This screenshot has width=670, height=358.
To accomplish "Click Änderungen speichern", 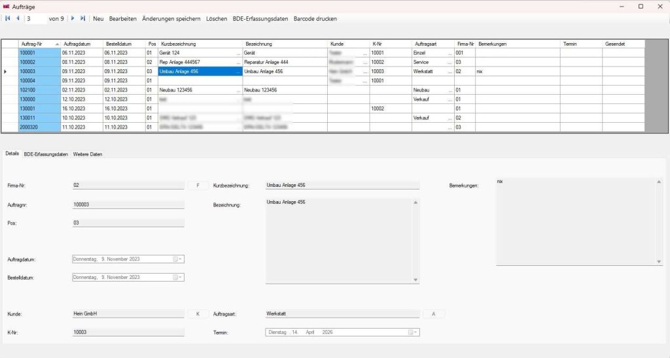I will click(x=171, y=19).
